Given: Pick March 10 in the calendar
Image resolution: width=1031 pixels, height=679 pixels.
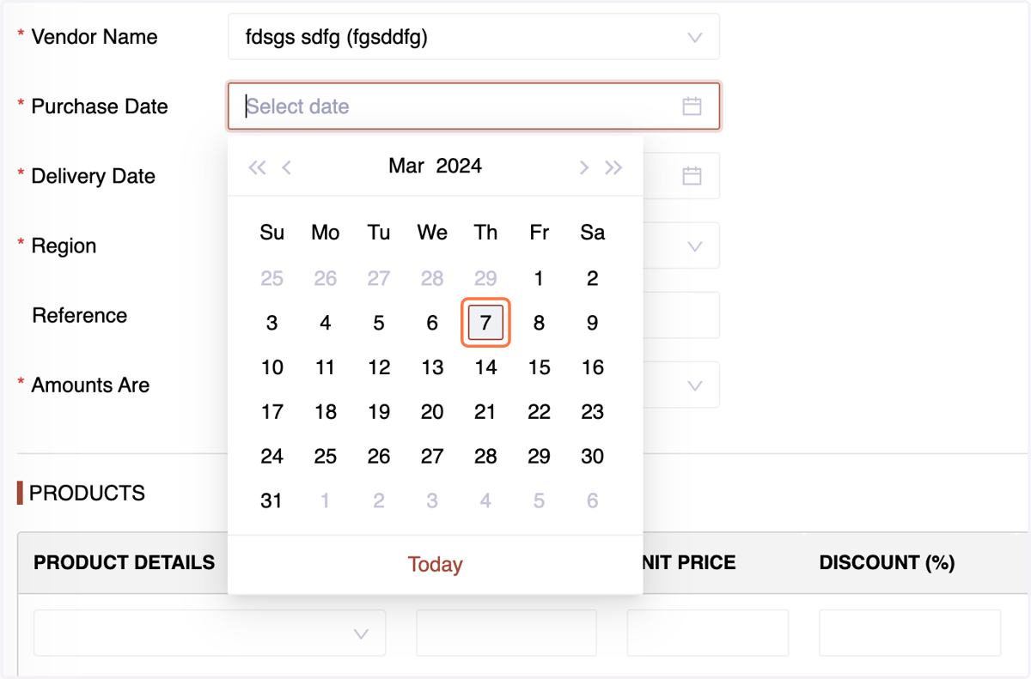Looking at the screenshot, I should coord(271,367).
